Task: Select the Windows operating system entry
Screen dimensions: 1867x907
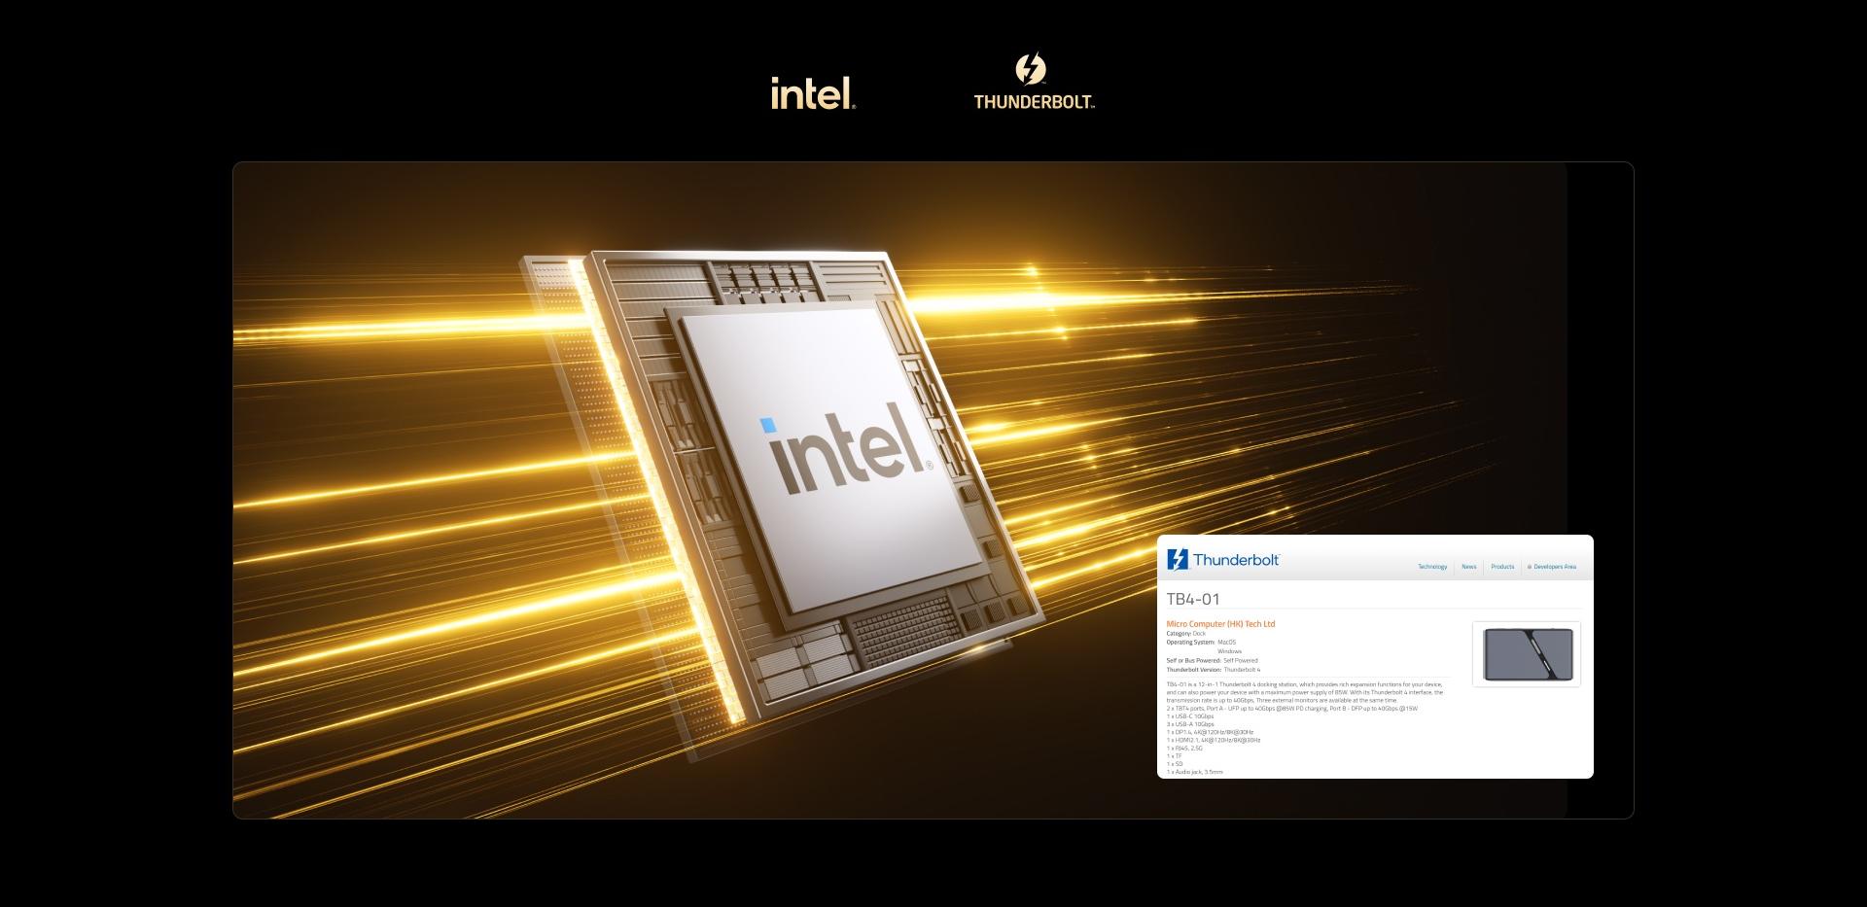Action: tap(1229, 651)
